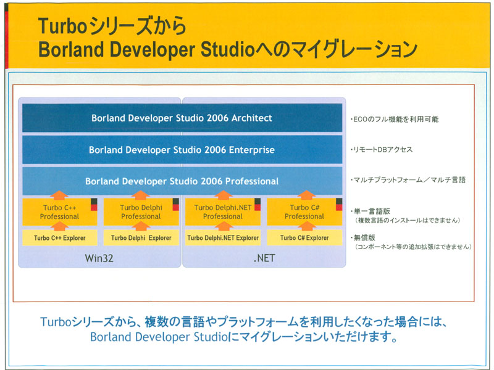Click the orange arrow above Turbo Delphi Explorer
Image resolution: width=494 pixels, height=370 pixels.
(x=141, y=226)
